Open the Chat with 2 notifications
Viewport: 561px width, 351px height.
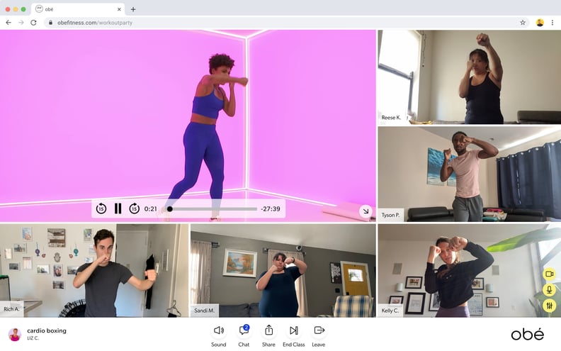tap(244, 335)
